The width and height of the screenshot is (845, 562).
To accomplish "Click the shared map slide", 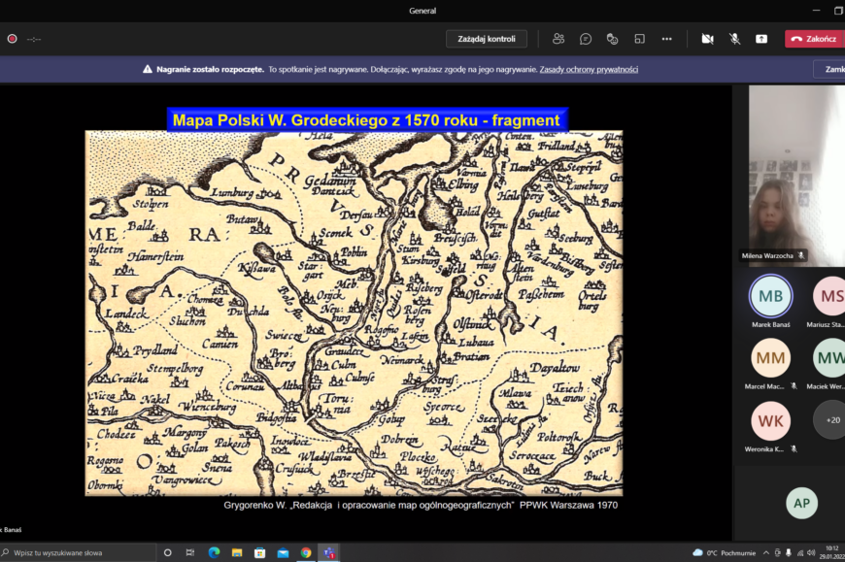I will [x=355, y=313].
